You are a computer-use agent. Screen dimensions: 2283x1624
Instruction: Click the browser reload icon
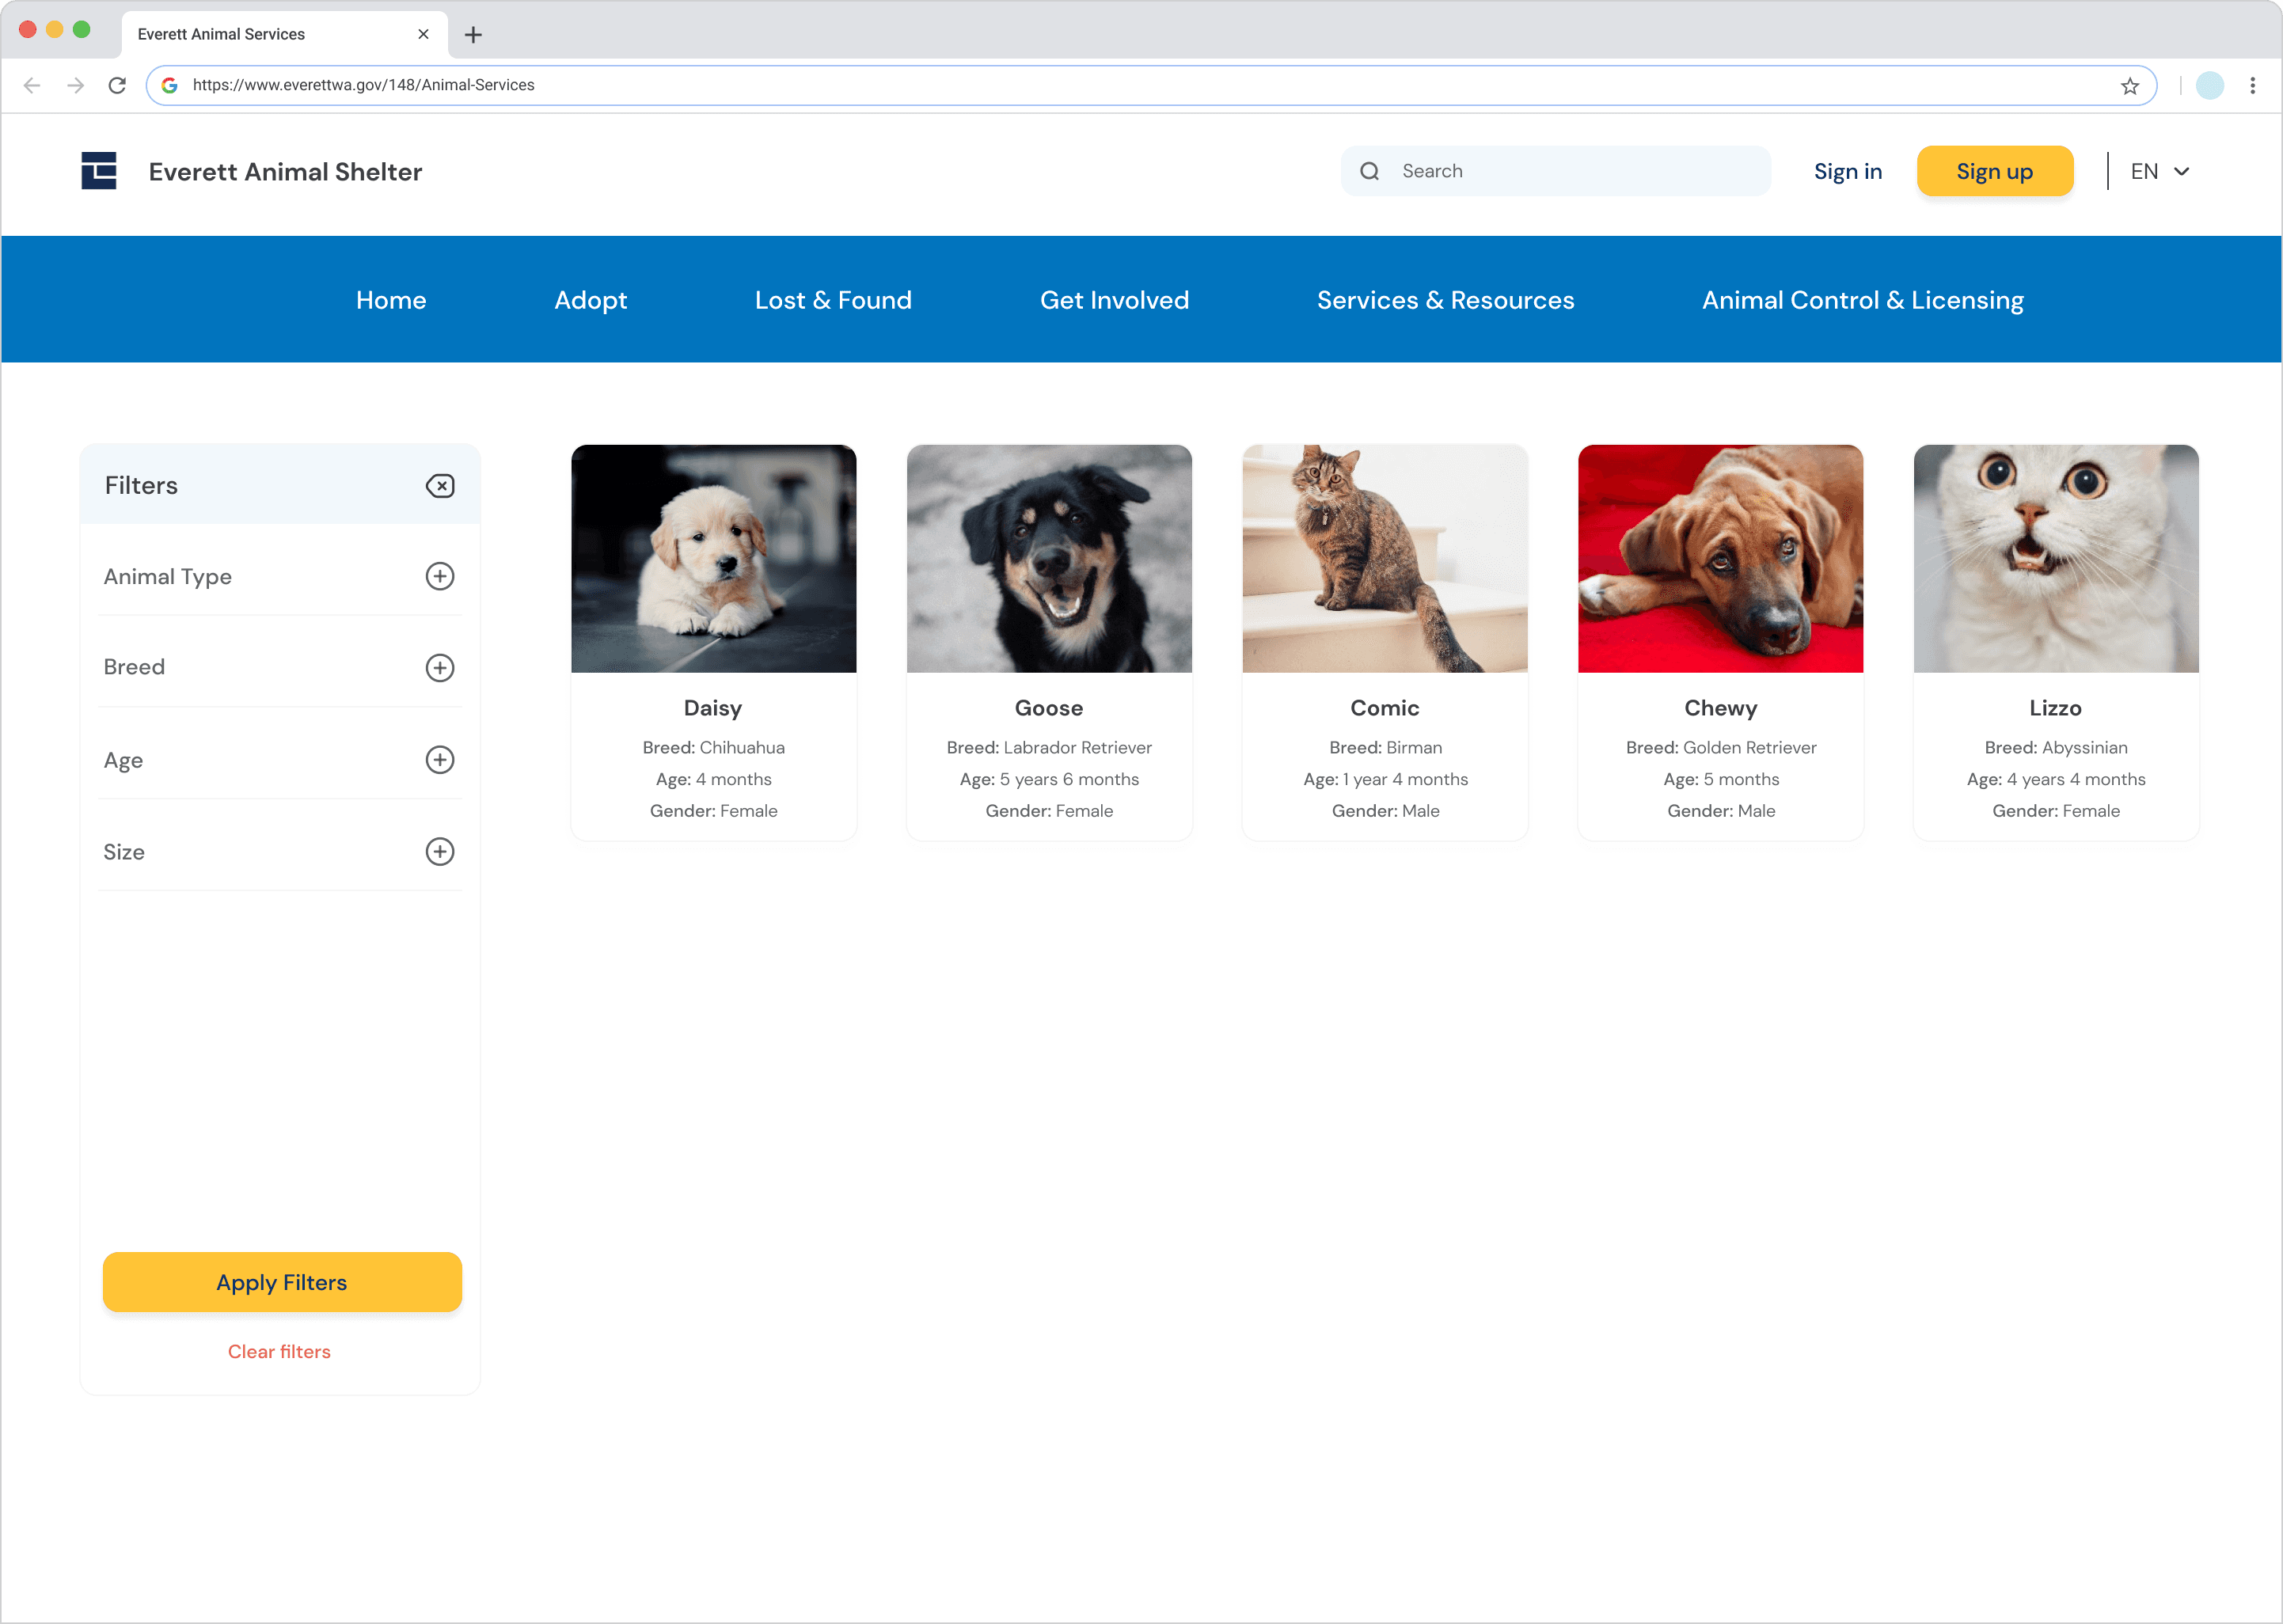pyautogui.click(x=117, y=86)
